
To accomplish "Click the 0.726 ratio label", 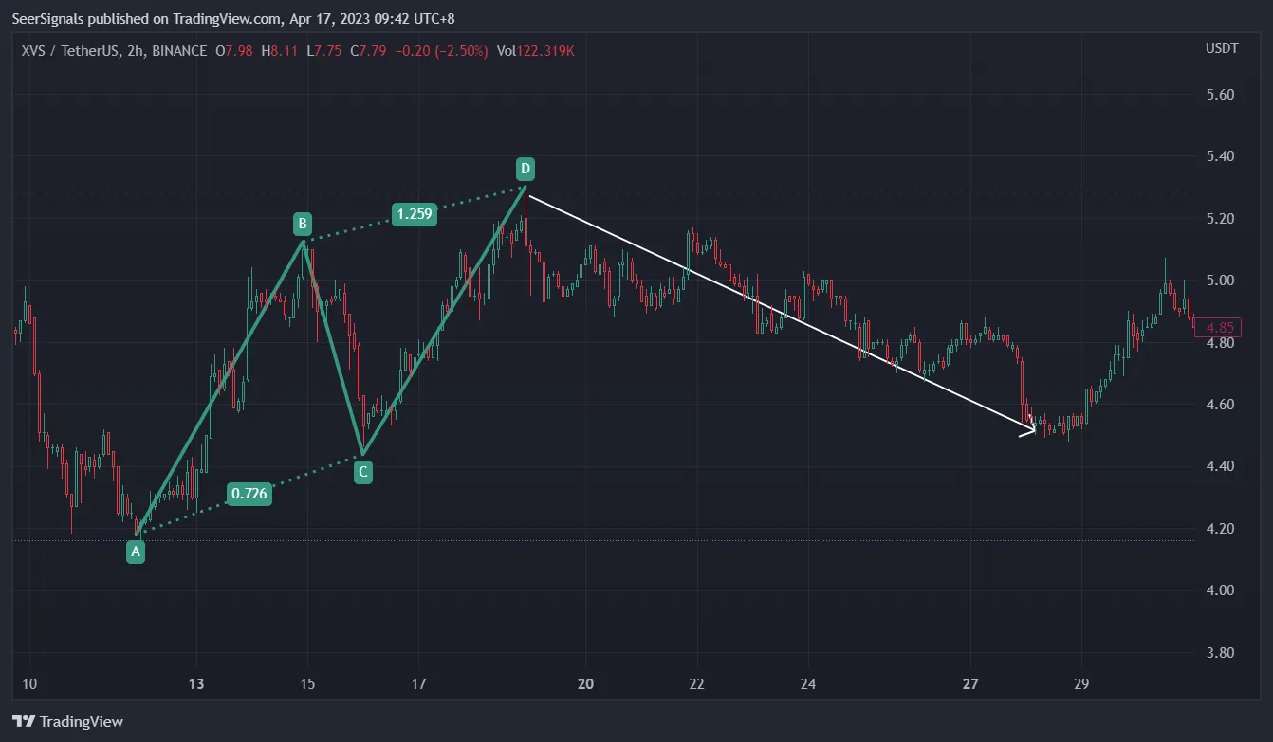I will coord(249,493).
